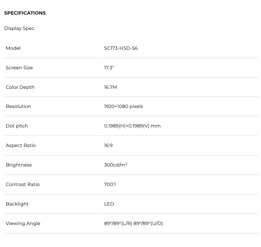Select the 300cd/m² brightness value
The width and height of the screenshot is (261, 247).
(x=115, y=165)
